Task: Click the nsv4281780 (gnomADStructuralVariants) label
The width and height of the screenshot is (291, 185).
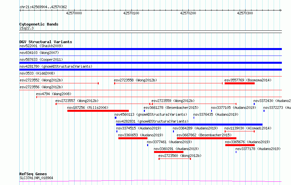Action: (56, 66)
